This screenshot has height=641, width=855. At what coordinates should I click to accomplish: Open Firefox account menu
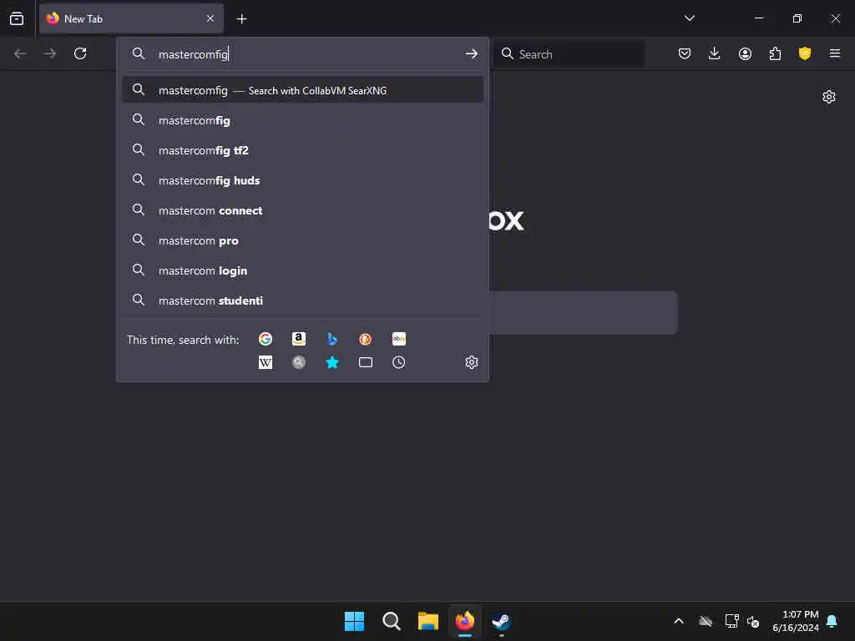pyautogui.click(x=745, y=53)
